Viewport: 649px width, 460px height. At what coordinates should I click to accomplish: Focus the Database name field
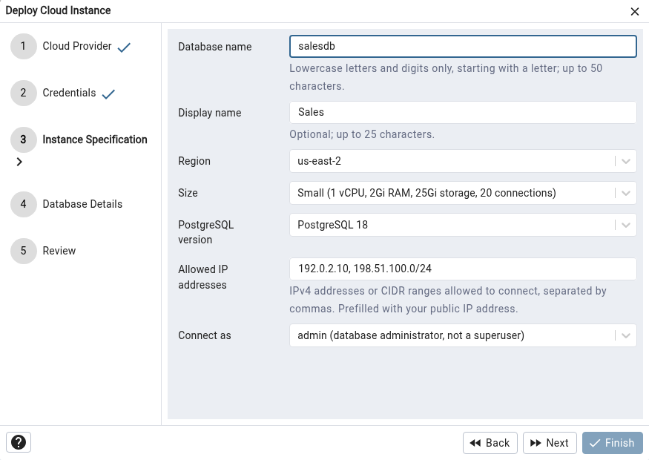[x=463, y=47]
